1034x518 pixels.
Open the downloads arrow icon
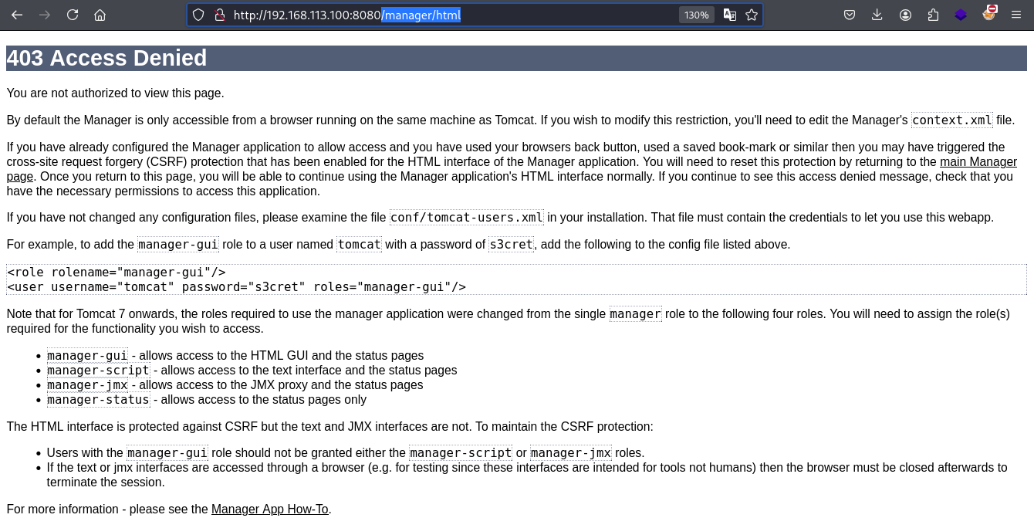(x=877, y=15)
